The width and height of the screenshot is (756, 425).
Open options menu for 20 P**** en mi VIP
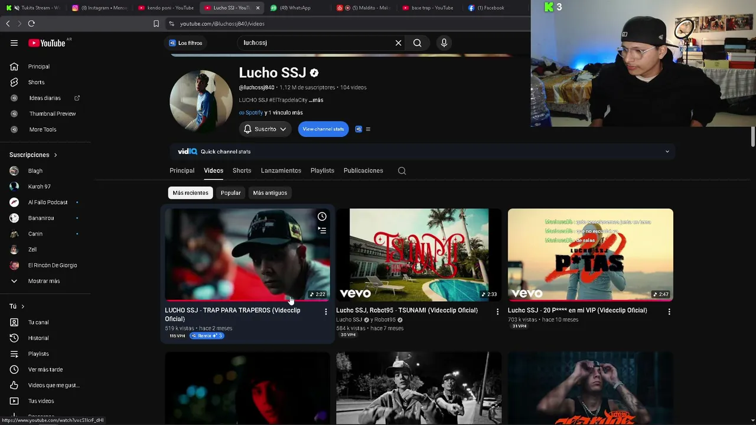point(669,311)
